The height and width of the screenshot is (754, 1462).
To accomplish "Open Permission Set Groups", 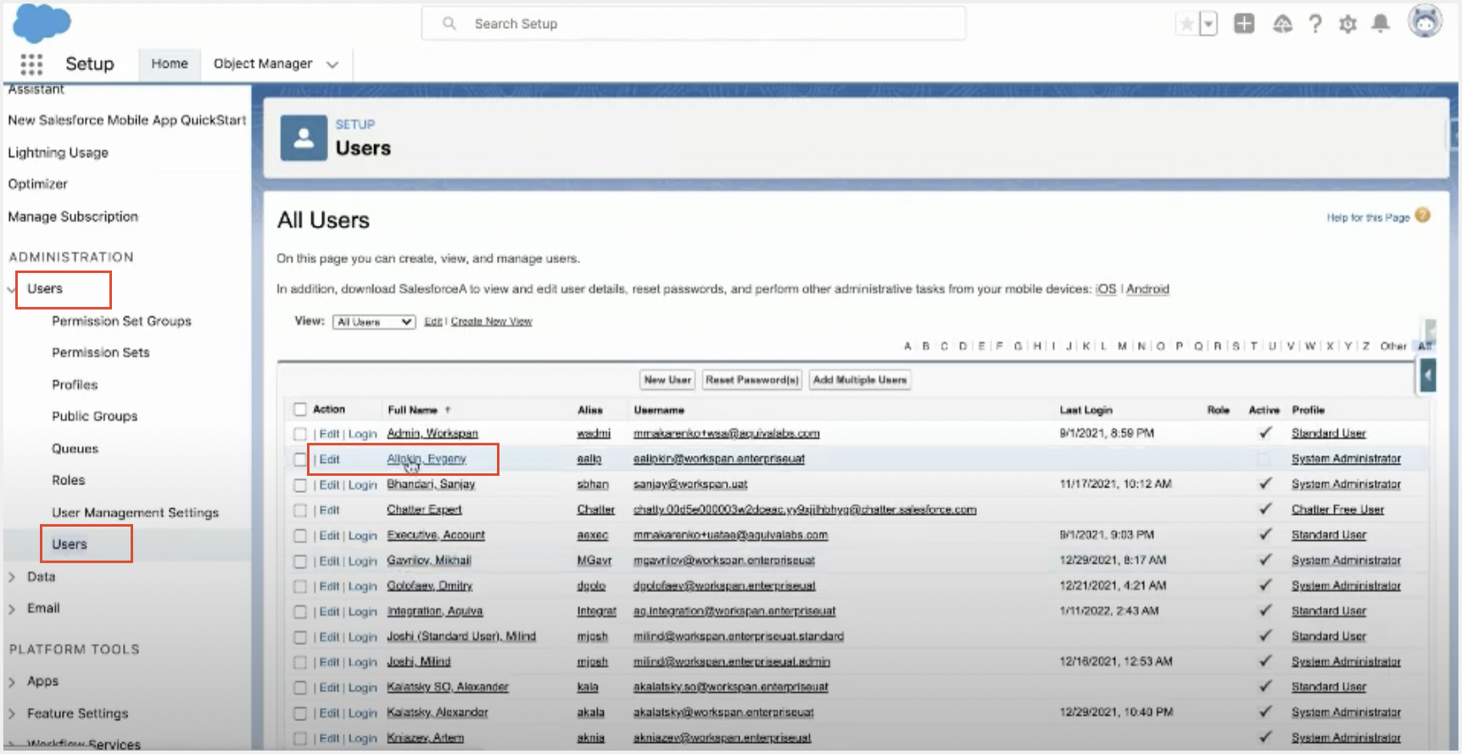I will 121,321.
